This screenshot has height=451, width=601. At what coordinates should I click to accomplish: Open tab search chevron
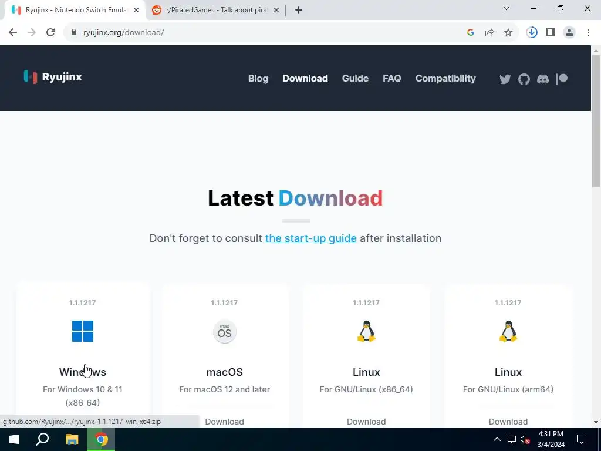507,8
